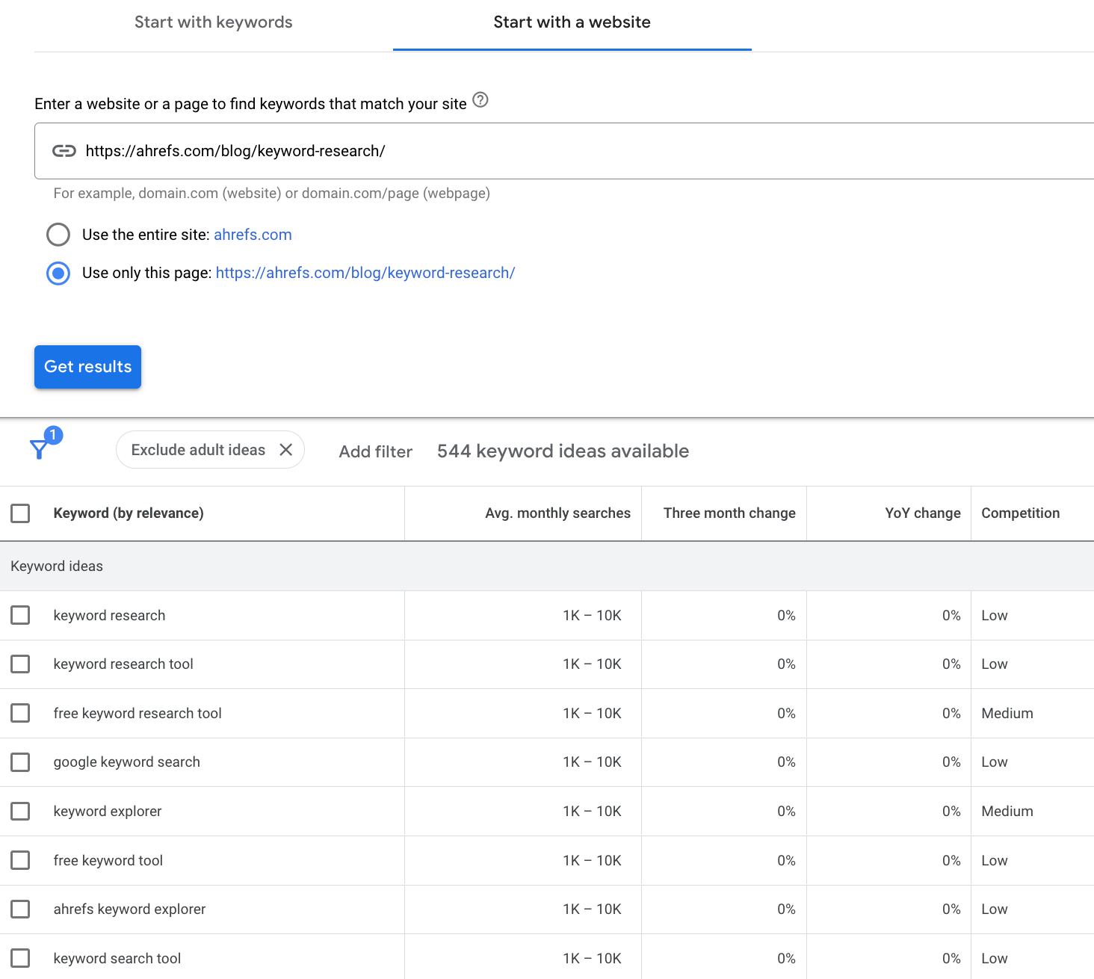Click the Get results button
This screenshot has width=1094, height=979.
coord(87,367)
